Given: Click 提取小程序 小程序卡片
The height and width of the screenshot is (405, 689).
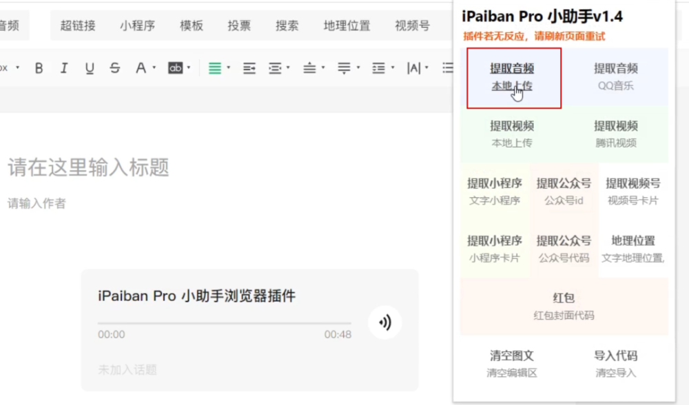Looking at the screenshot, I should point(495,249).
